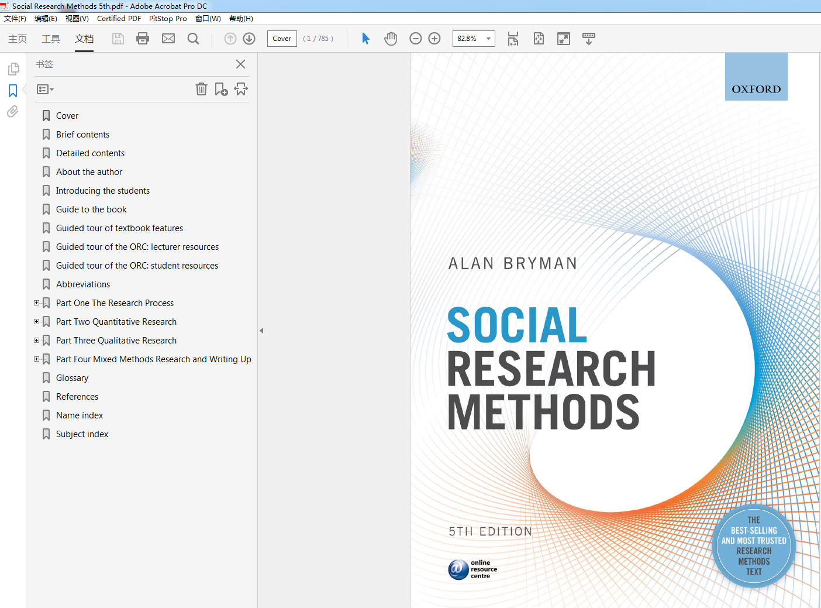821x608 pixels.
Task: Open the 窗口(W) menu
Action: 208,19
